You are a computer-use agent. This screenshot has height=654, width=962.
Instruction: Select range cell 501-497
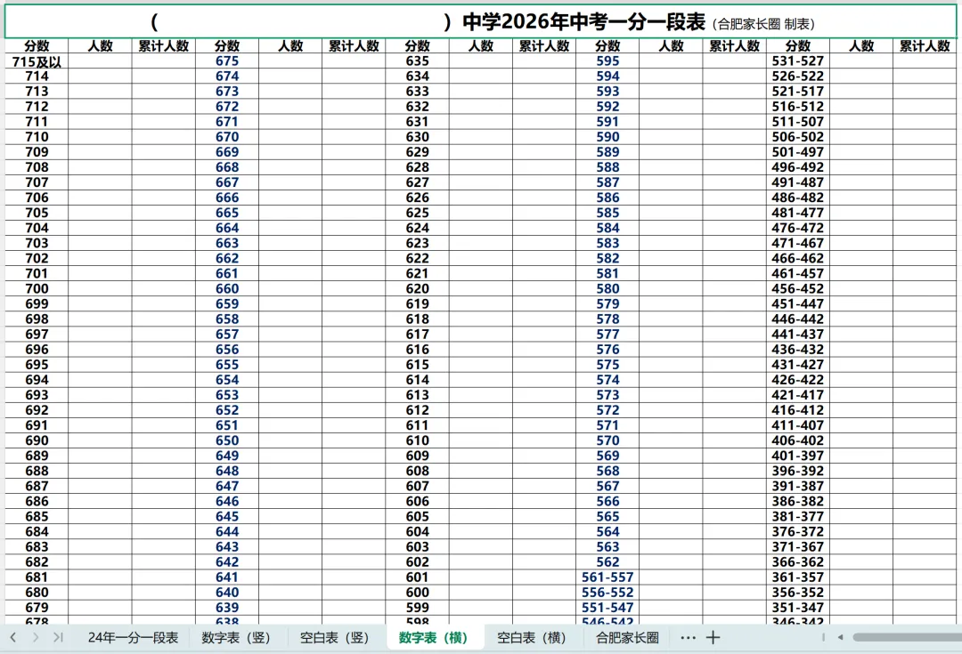click(x=797, y=152)
